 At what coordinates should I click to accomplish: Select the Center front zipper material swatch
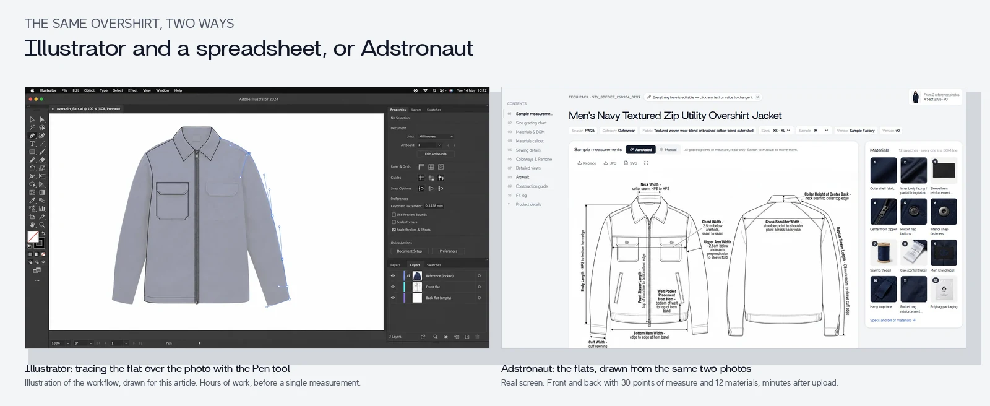tap(883, 212)
